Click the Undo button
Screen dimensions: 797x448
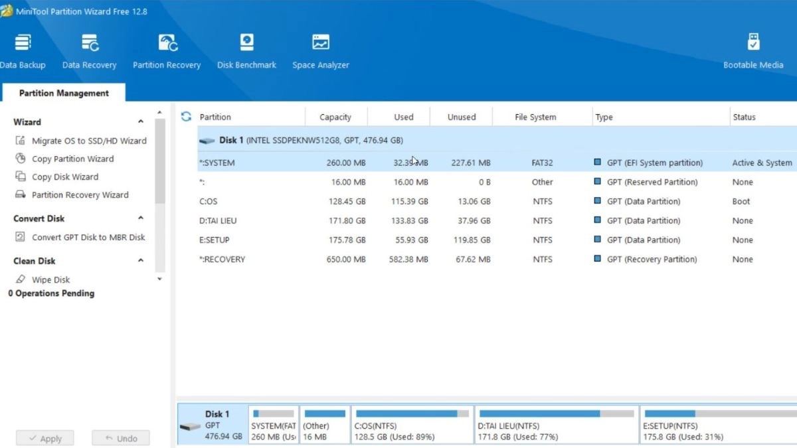tap(120, 438)
